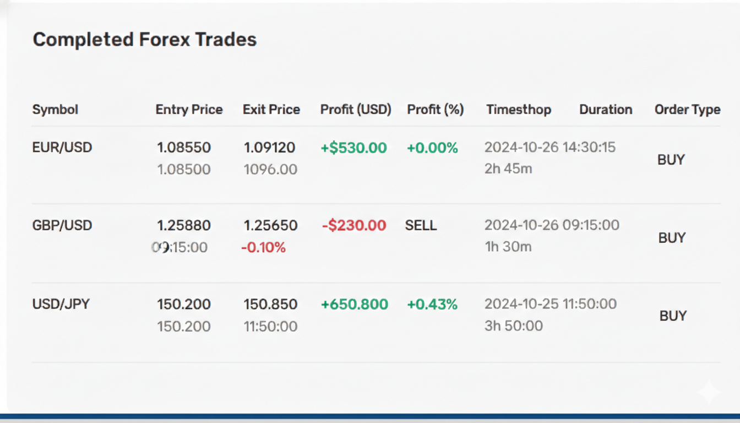Select the USD/JPY trade symbol
Image resolution: width=740 pixels, height=423 pixels.
(61, 304)
